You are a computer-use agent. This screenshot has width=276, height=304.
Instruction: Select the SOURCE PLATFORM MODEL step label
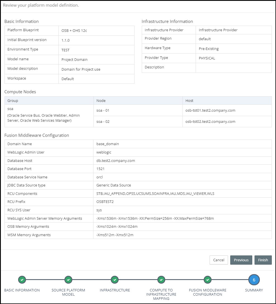(68, 292)
